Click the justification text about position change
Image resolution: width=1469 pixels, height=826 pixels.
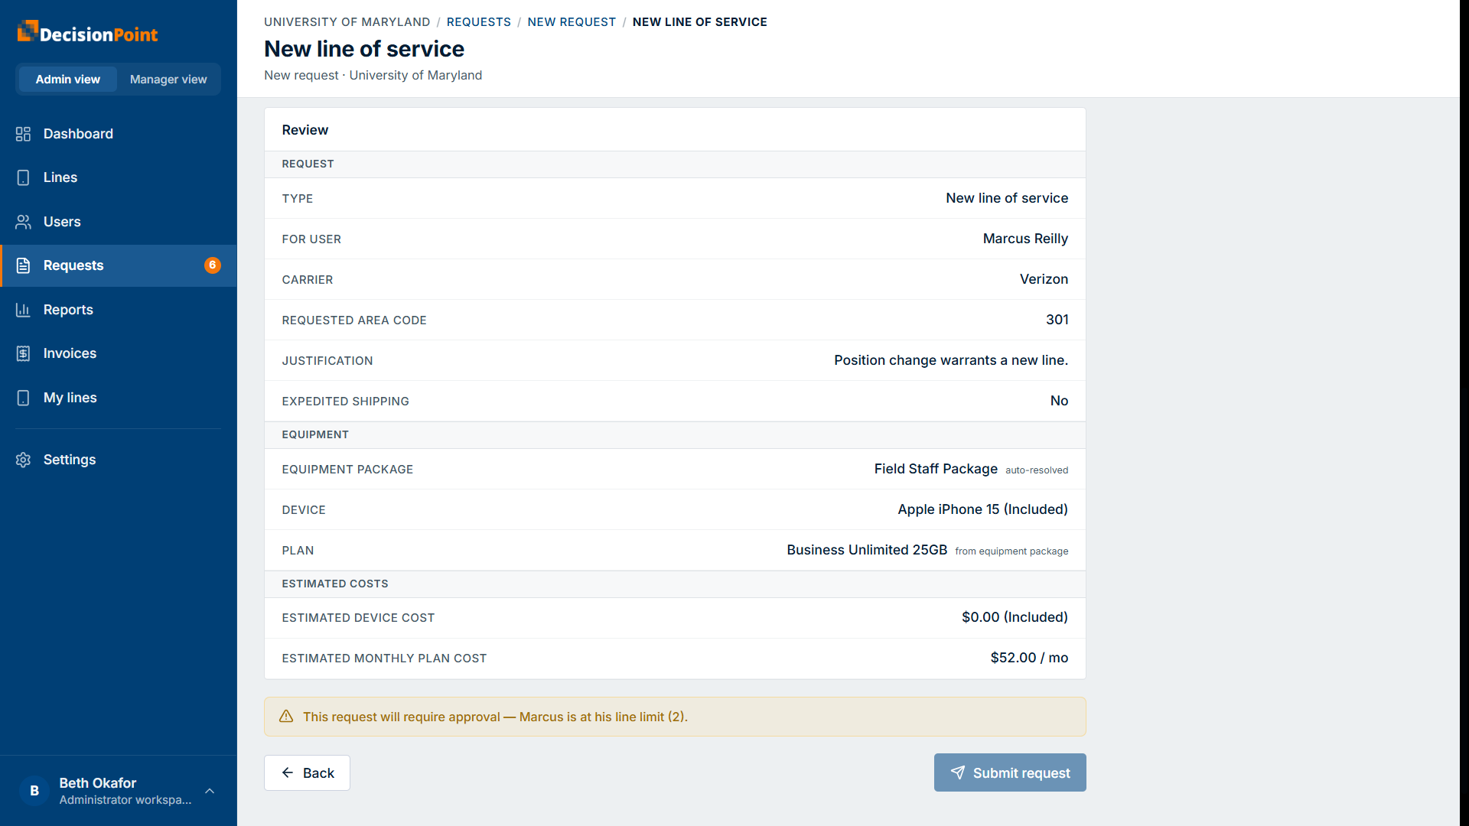coord(951,360)
